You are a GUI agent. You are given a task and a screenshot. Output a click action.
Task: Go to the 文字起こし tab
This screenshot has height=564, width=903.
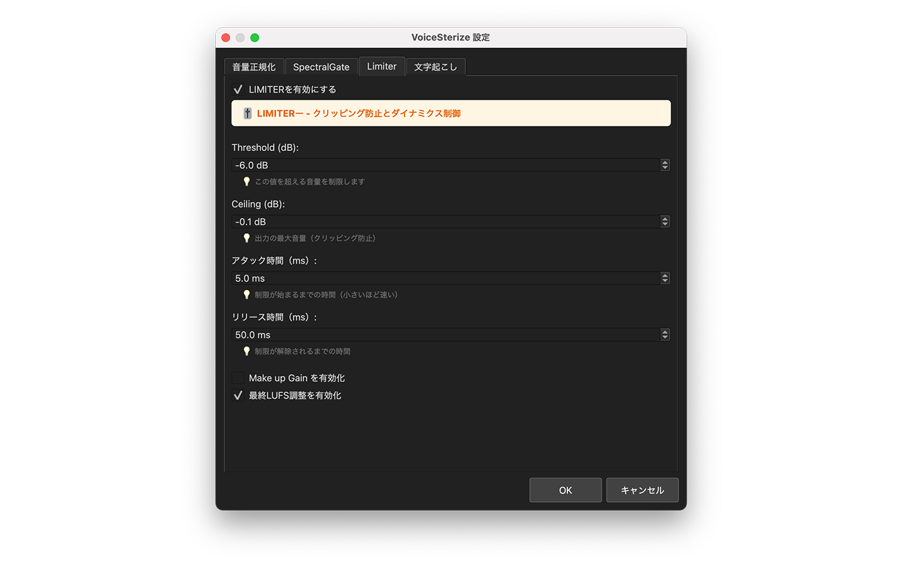pos(436,67)
